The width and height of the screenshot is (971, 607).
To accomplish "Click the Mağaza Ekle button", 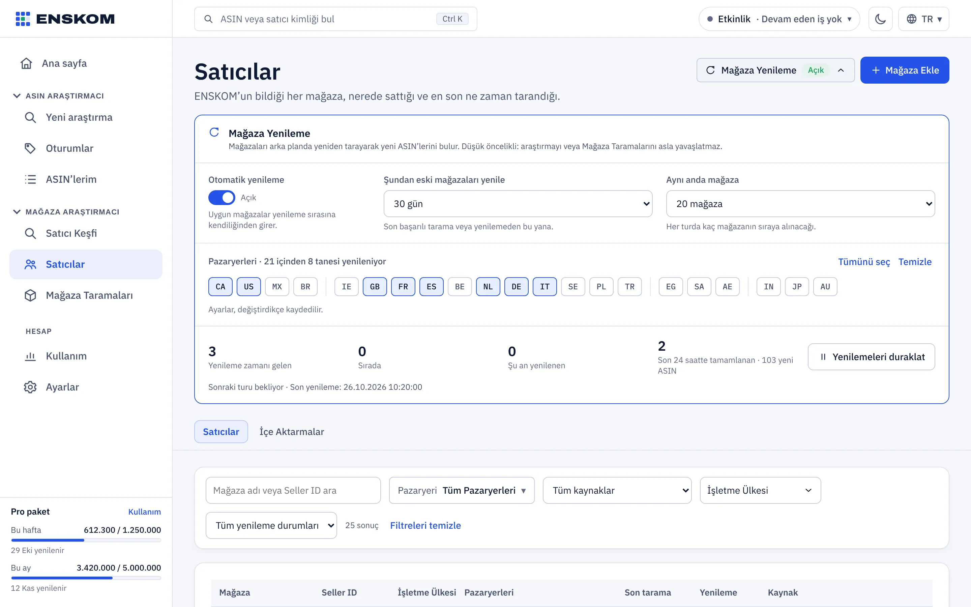I will point(904,70).
